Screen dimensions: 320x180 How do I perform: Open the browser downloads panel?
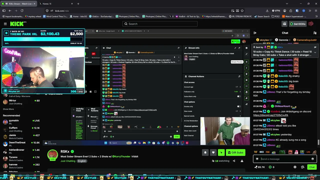tap(267, 11)
